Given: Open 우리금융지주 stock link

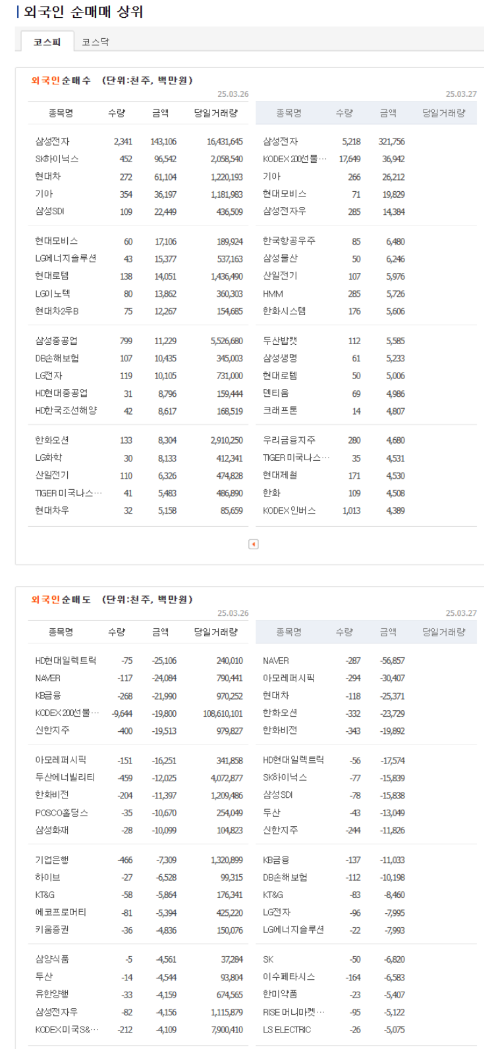Looking at the screenshot, I should [289, 440].
